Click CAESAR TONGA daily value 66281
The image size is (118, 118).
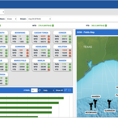pos(43,36)
